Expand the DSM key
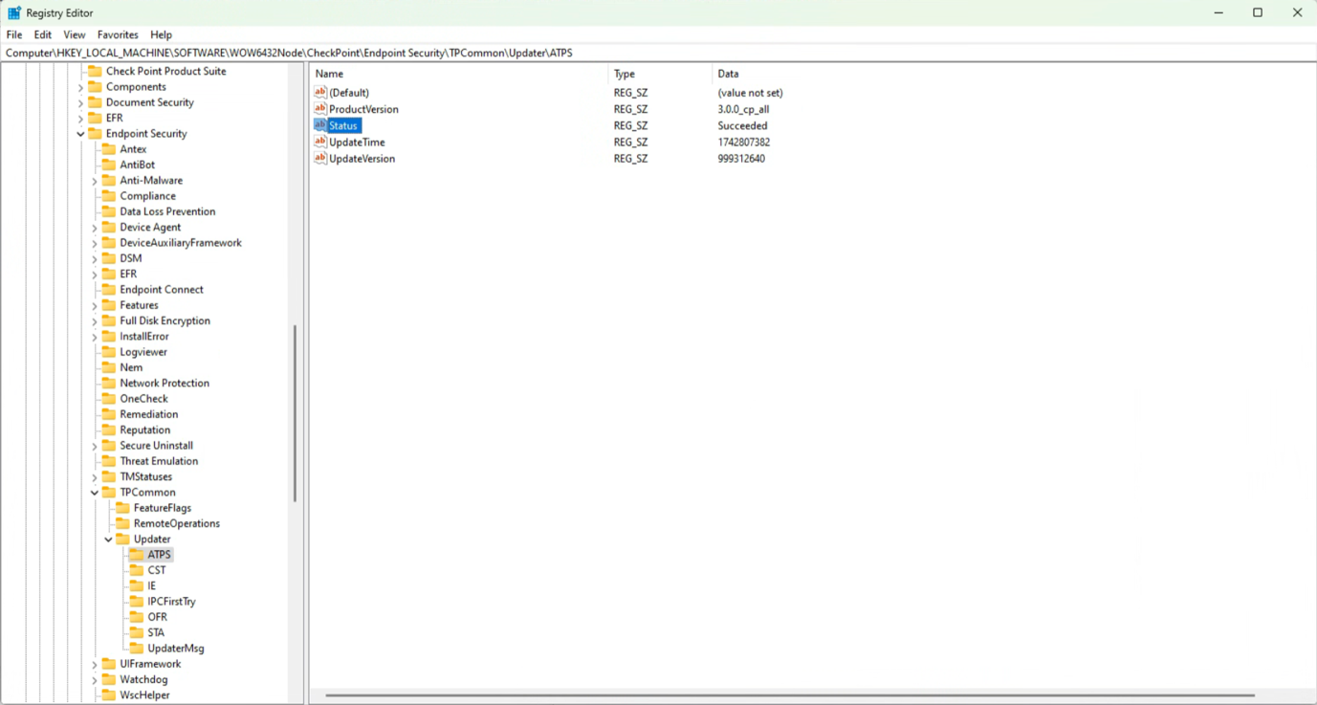 [x=95, y=258]
